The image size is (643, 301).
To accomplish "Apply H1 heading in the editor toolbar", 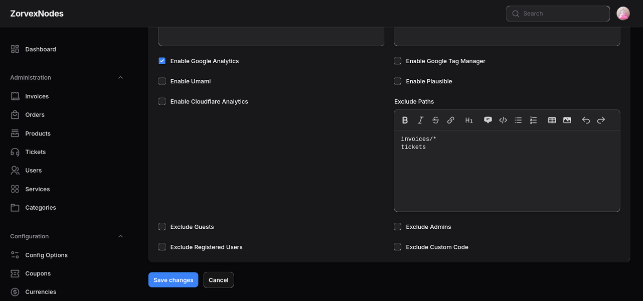I will point(469,120).
